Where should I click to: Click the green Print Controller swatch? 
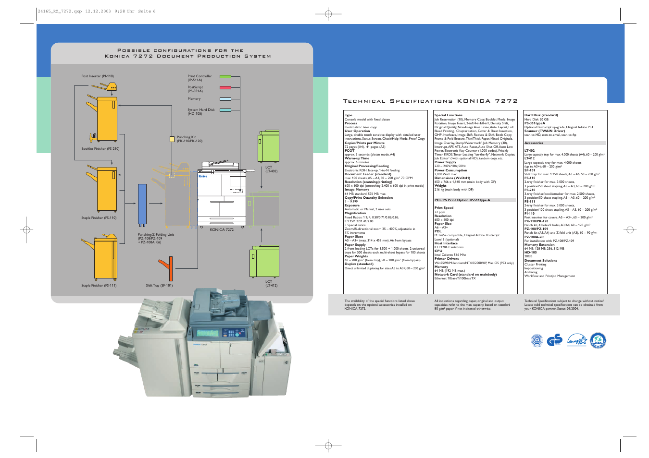point(225,76)
